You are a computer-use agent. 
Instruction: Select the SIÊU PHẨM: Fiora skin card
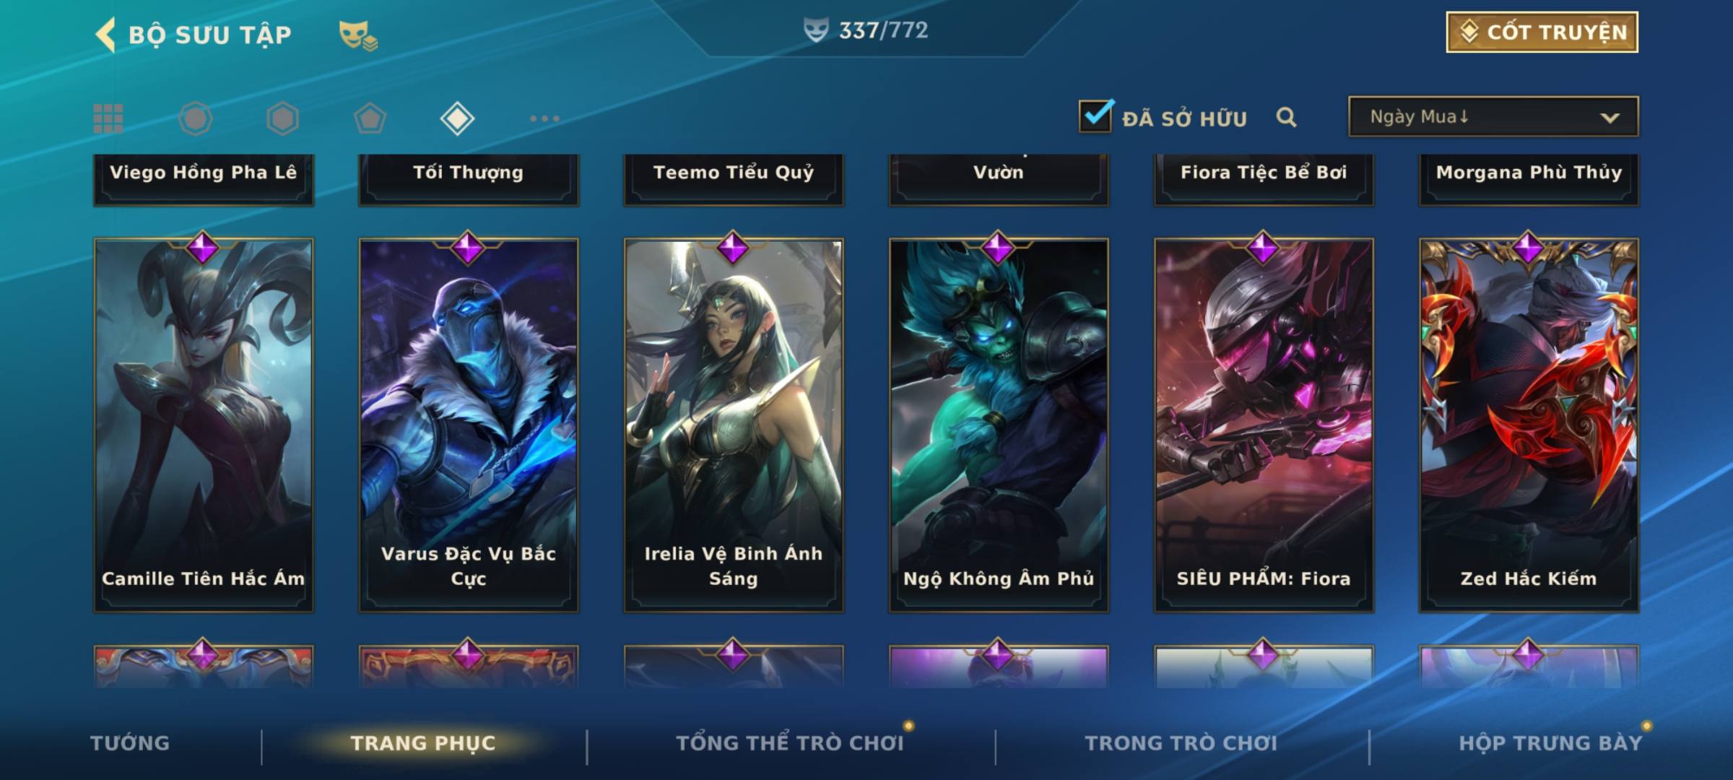tap(1264, 425)
